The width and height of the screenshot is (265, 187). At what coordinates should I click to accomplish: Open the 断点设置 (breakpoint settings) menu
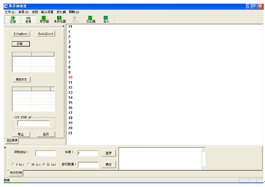47,12
